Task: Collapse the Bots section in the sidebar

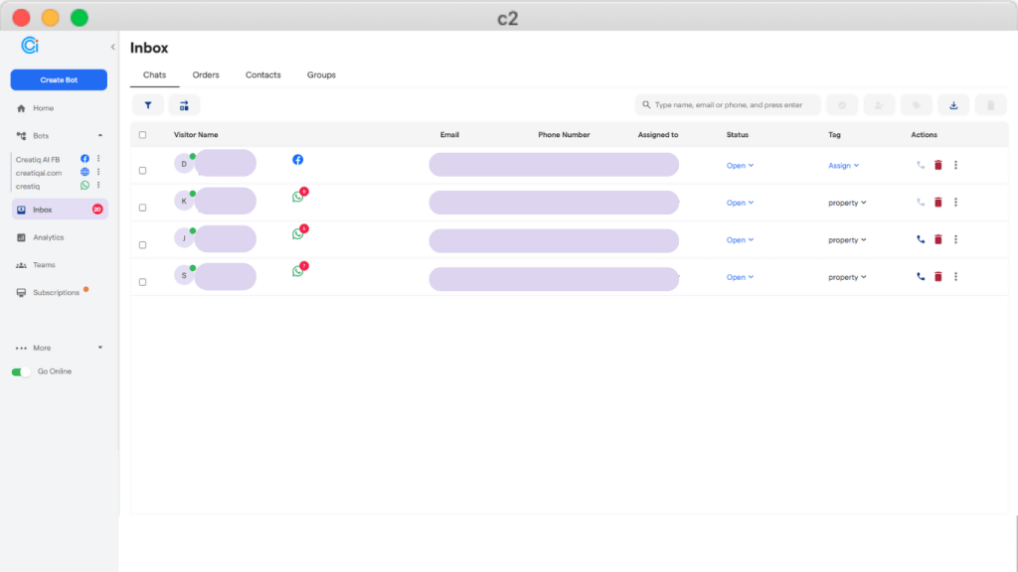Action: click(x=98, y=135)
